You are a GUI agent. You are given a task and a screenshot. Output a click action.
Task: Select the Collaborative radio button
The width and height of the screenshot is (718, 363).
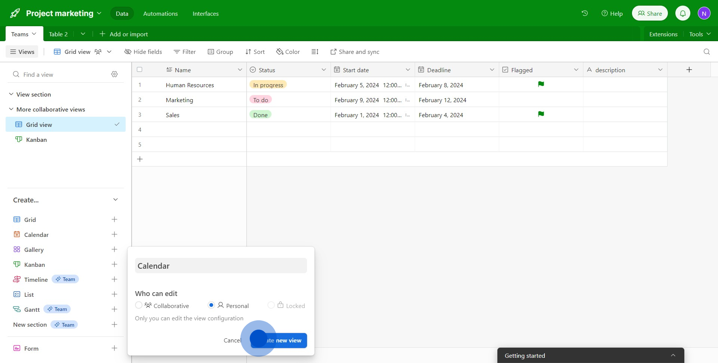(x=139, y=305)
